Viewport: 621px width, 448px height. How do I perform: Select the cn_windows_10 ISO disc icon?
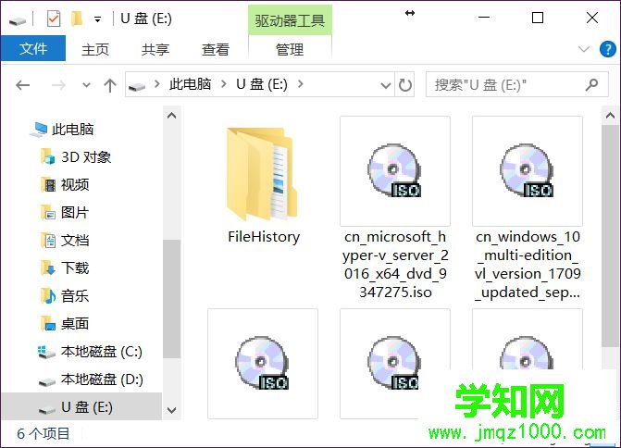[x=527, y=170]
